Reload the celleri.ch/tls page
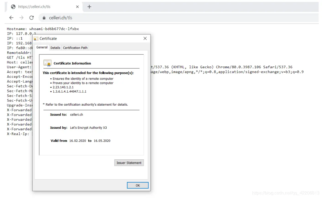The image size is (322, 198). [31, 18]
